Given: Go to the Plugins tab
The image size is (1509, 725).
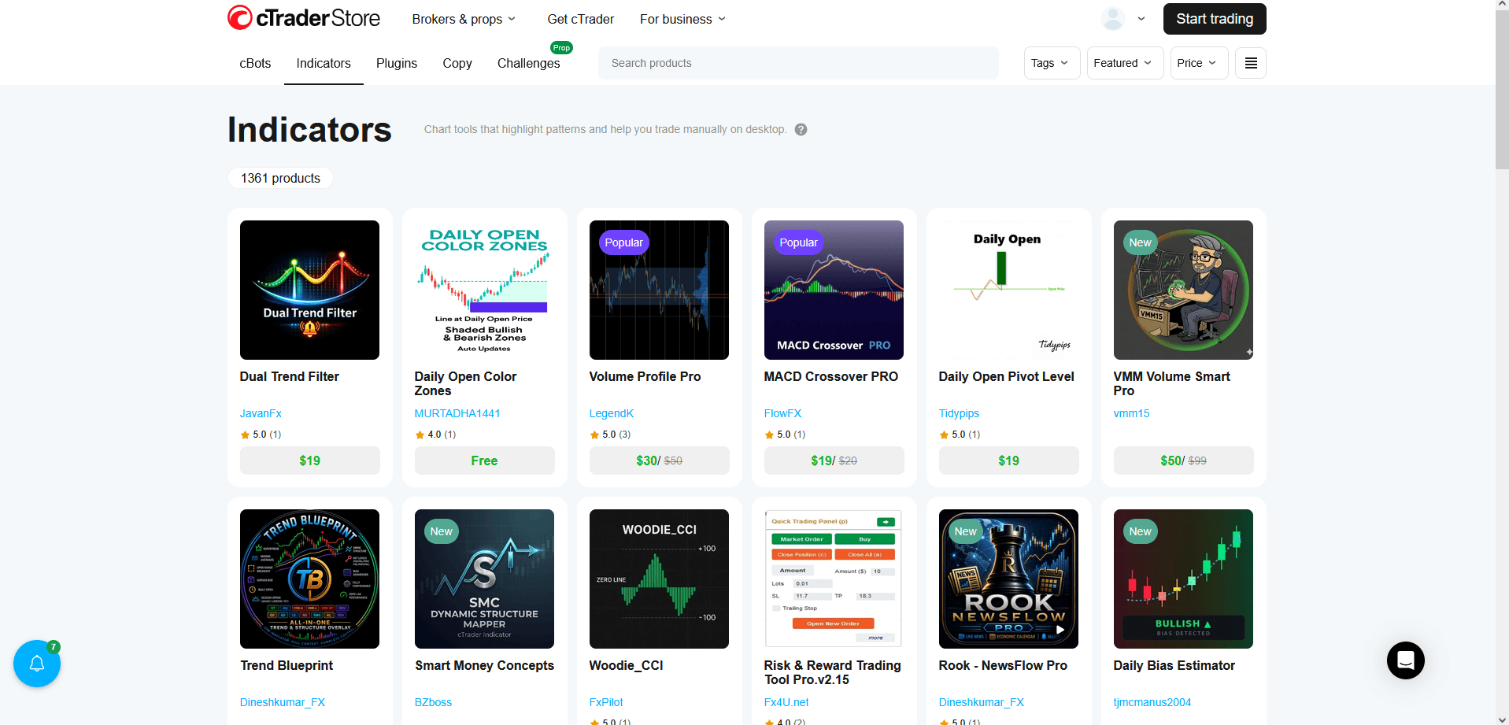Looking at the screenshot, I should (x=397, y=63).
